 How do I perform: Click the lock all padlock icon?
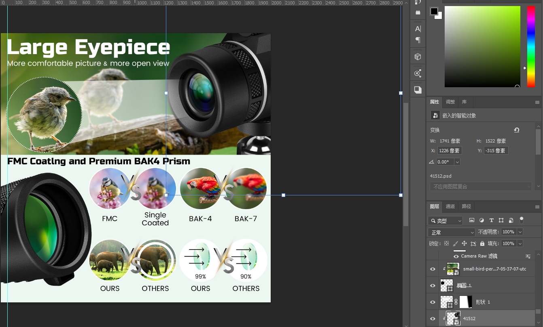click(x=482, y=244)
